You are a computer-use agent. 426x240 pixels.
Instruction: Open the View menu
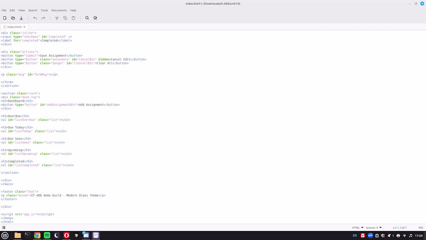21,10
